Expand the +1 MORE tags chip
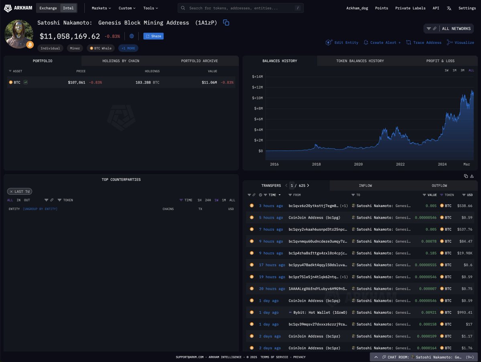Image resolution: width=481 pixels, height=362 pixels. tap(128, 48)
